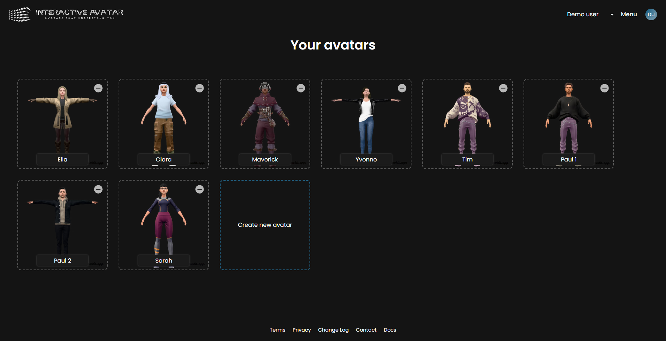Delete Maverick via the minus icon

tap(301, 88)
